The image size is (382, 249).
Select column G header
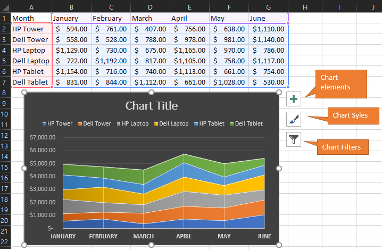click(x=268, y=7)
